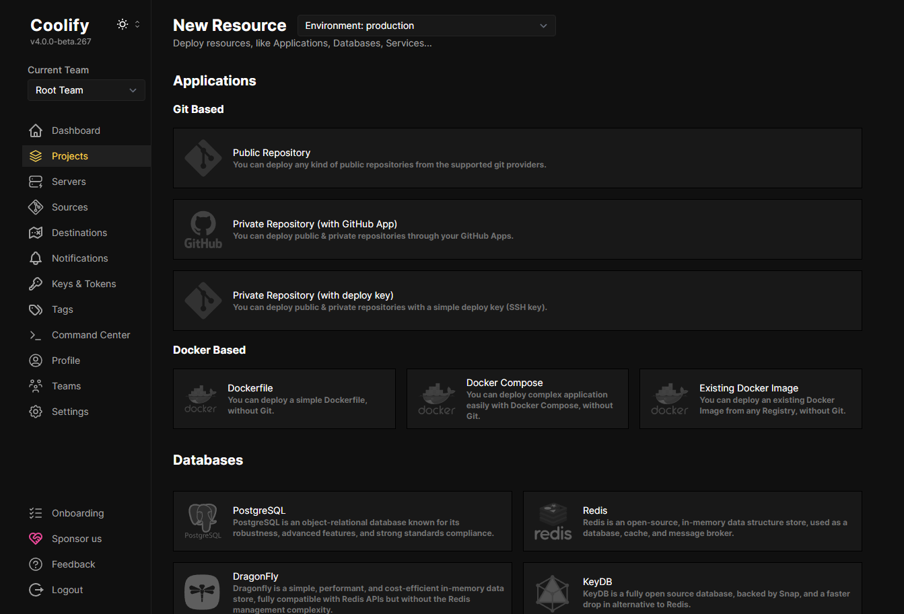Click the Destinations map icon
The image size is (904, 614).
pyautogui.click(x=36, y=233)
